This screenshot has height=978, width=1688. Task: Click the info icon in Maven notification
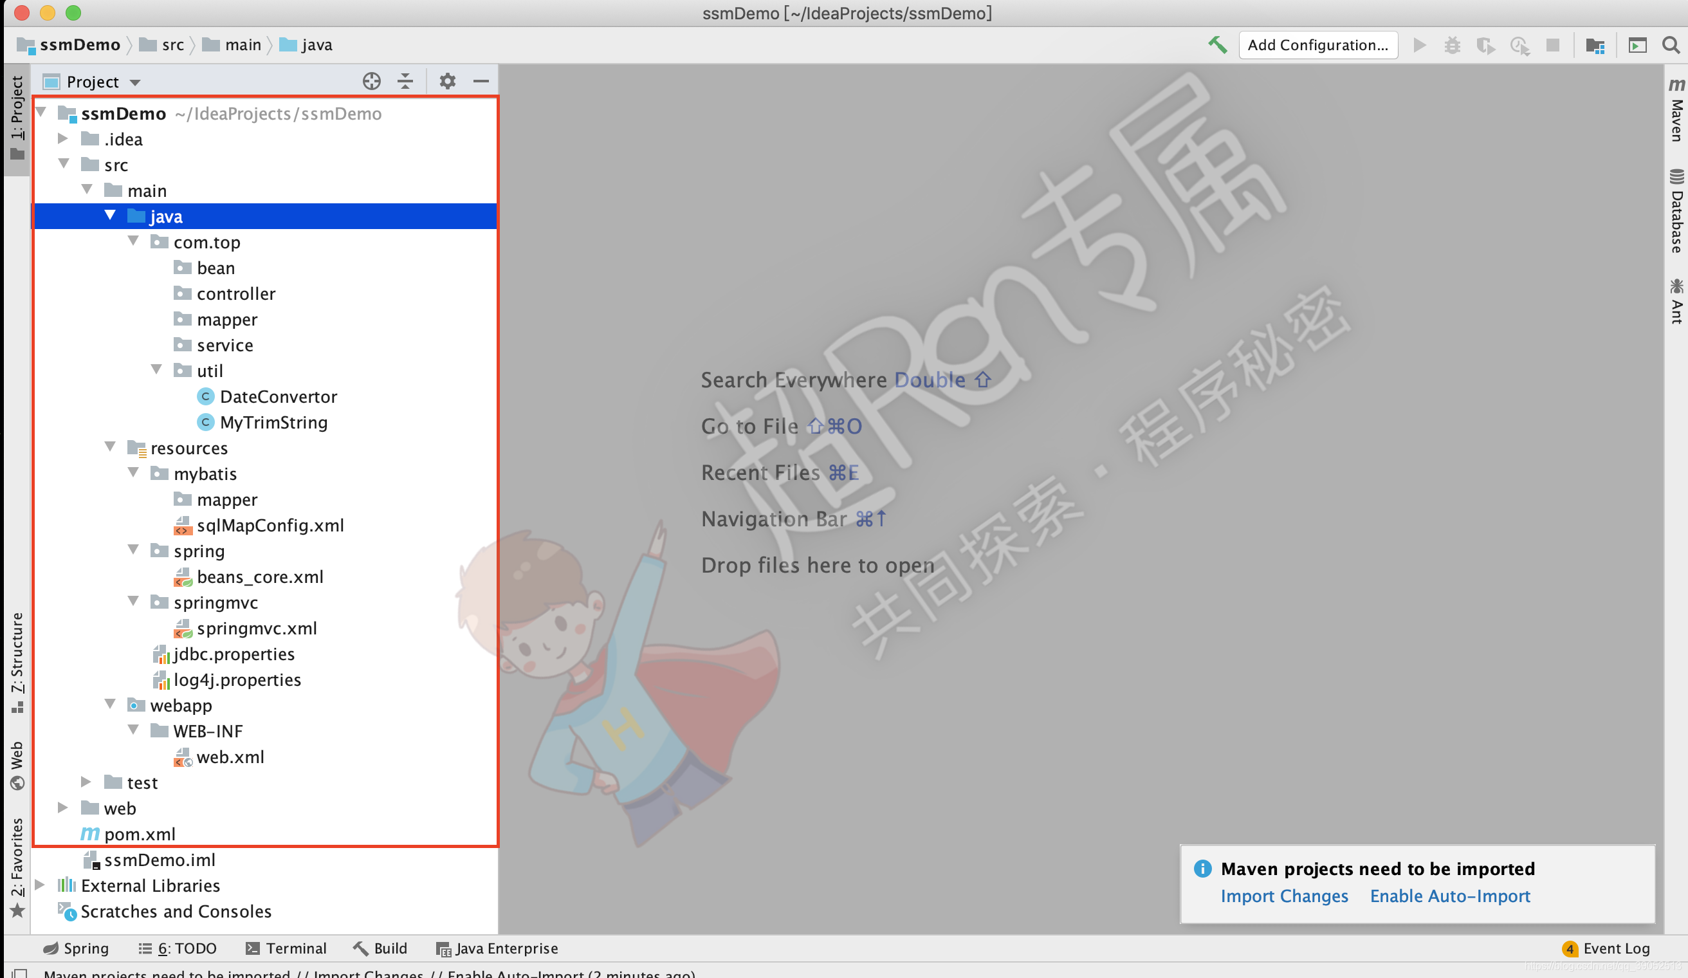(x=1202, y=868)
